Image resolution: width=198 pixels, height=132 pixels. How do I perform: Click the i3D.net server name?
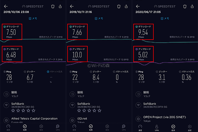[82, 119]
